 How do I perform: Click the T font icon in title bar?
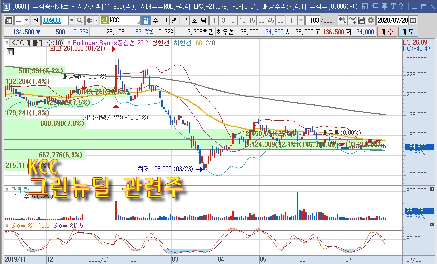coord(393,6)
